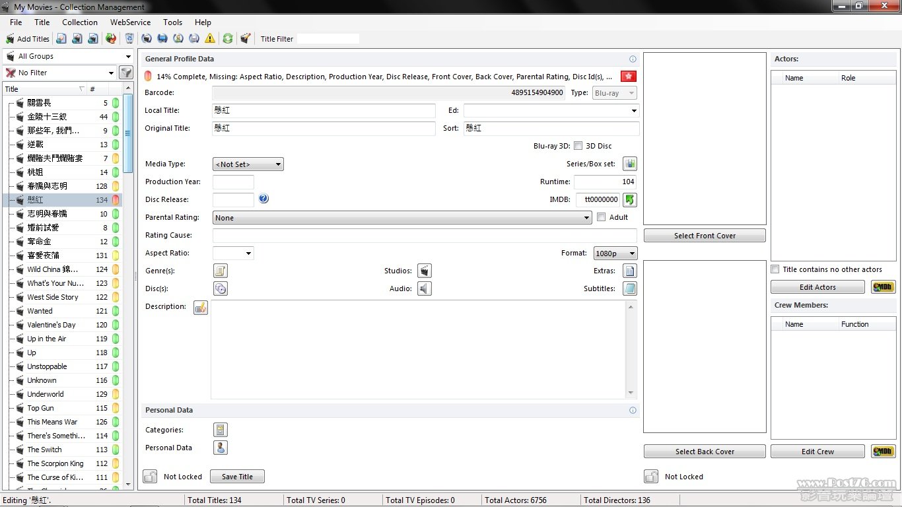Click the Save Title button
Viewport: 902px width, 507px height.
coord(237,477)
